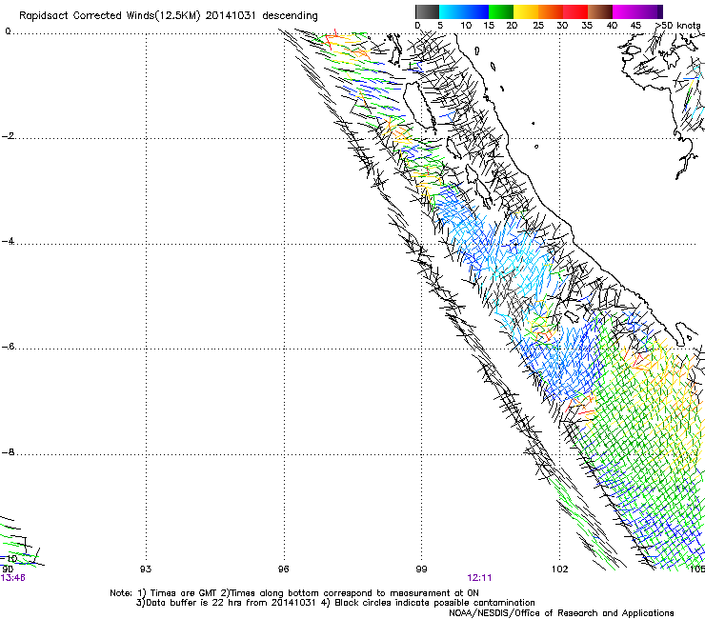This screenshot has width=705, height=619.
Task: Click the green 15-20 knots legend swatch
Action: 501,11
